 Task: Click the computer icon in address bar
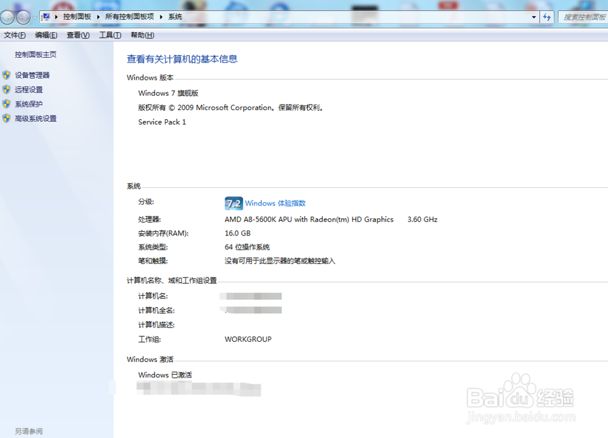click(x=46, y=16)
